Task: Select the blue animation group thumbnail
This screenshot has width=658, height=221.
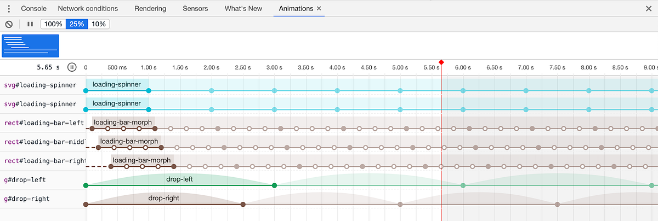Action: pyautogui.click(x=31, y=46)
